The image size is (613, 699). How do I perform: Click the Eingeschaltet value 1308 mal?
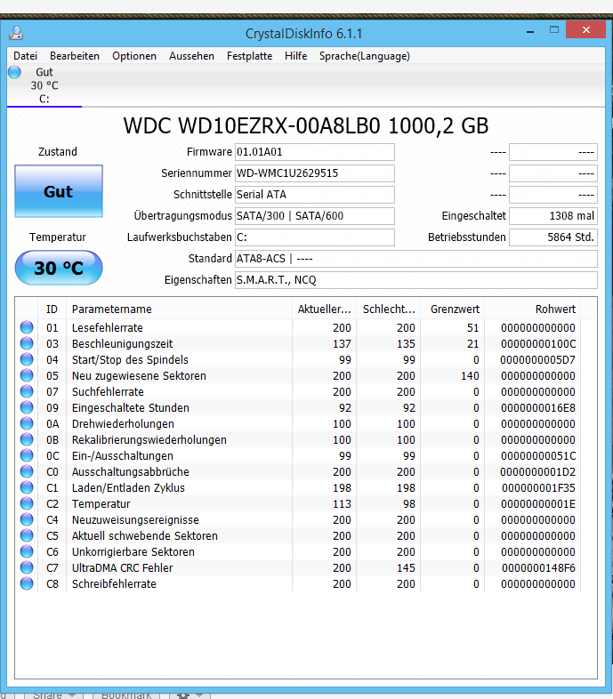coord(553,216)
